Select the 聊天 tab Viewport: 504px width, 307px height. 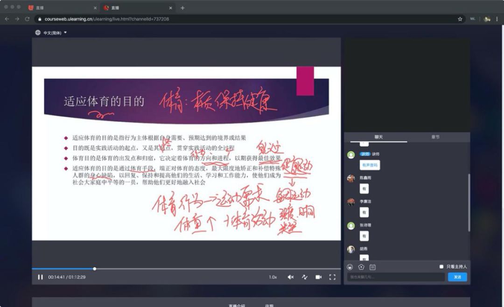coord(378,137)
